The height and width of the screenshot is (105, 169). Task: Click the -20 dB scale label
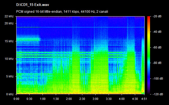157,16
